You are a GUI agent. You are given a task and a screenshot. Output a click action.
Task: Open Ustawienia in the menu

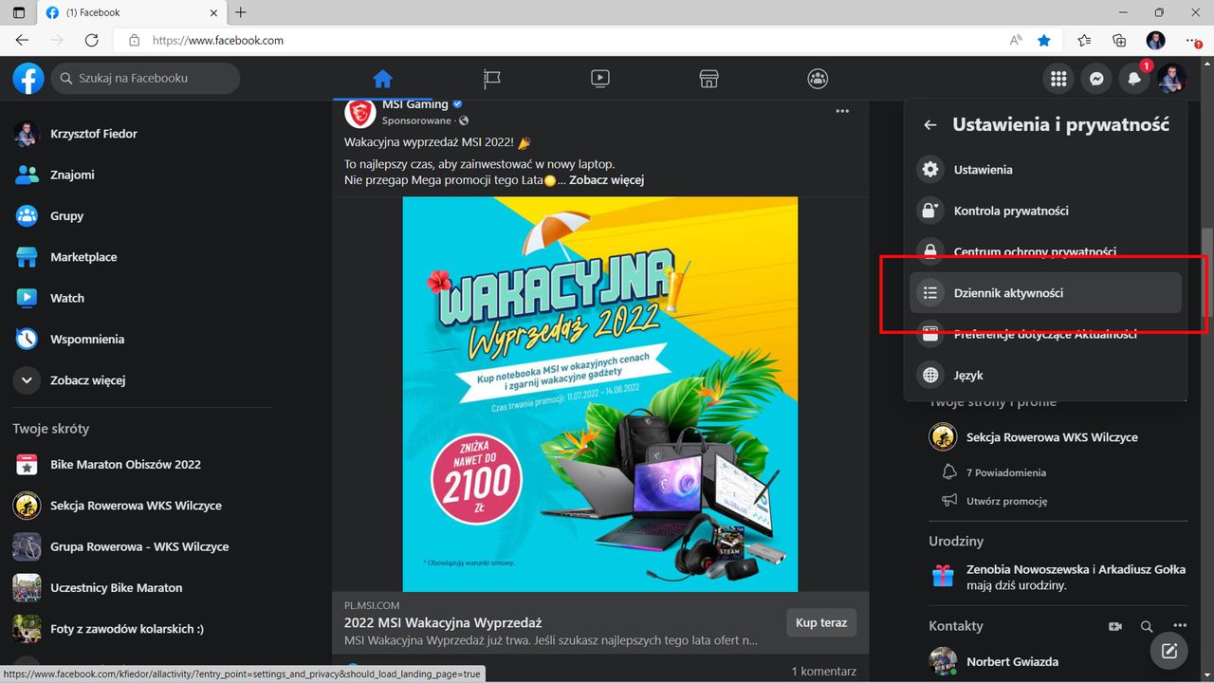pyautogui.click(x=1045, y=170)
